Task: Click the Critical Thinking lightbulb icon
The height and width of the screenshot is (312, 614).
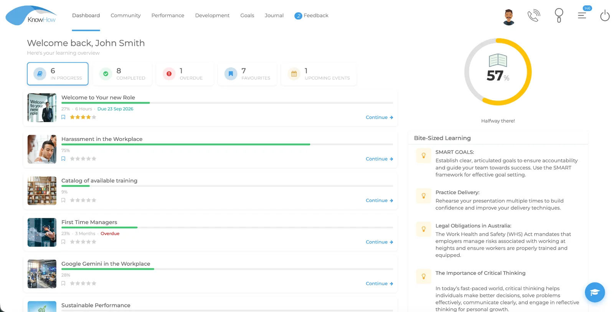Action: pyautogui.click(x=424, y=276)
